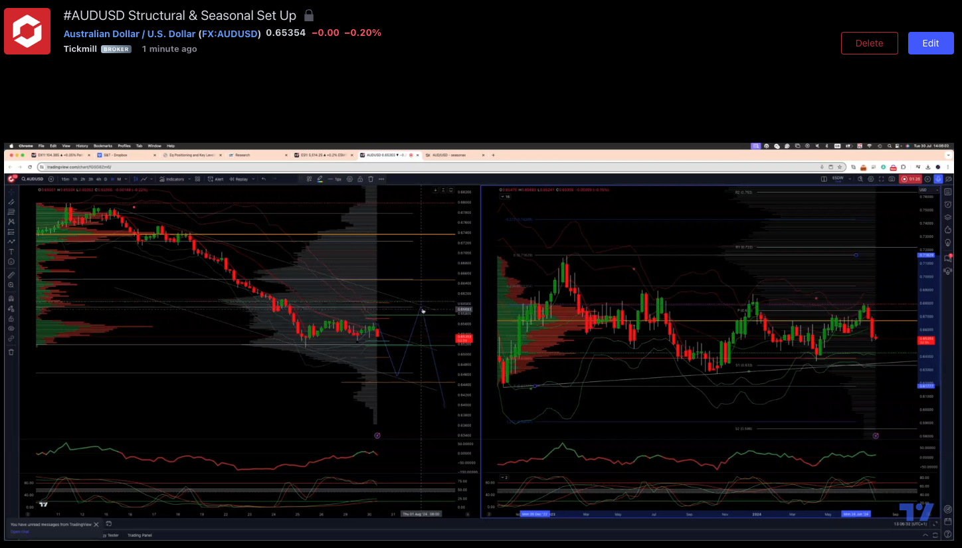Open the Indicators favorites dropdown arrow
962x548 pixels.
coord(189,179)
